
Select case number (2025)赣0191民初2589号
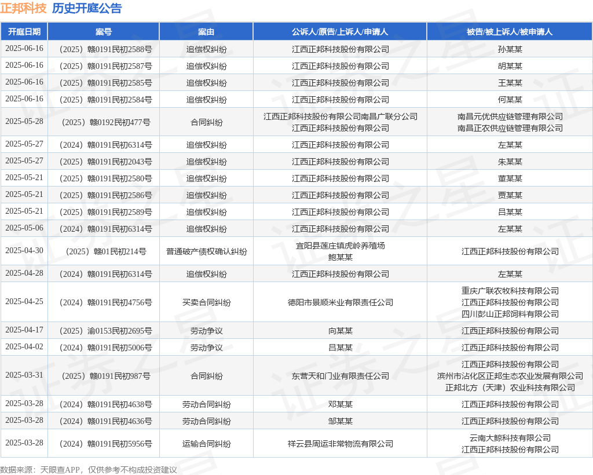pyautogui.click(x=106, y=212)
